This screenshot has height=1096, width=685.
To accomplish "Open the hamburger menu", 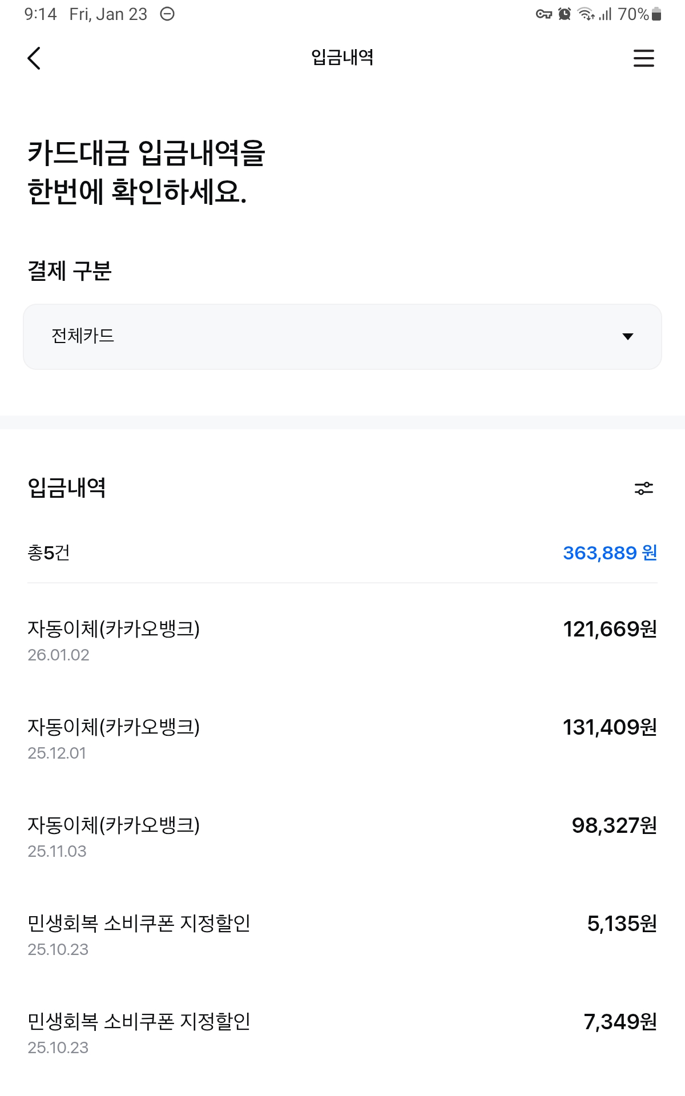I will pyautogui.click(x=643, y=58).
